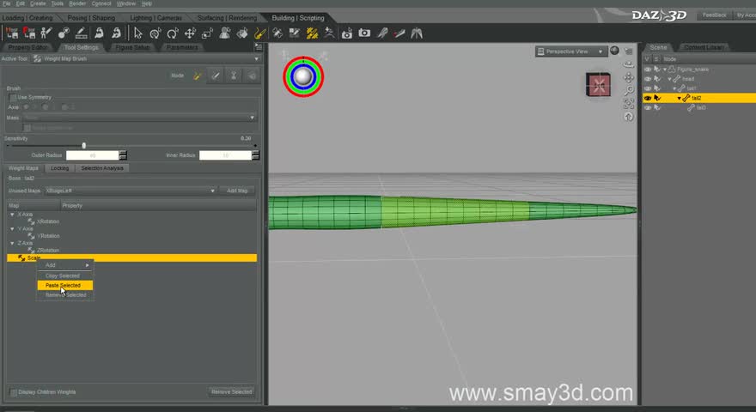Toggle selectable arrow for highlighted tail2 bone
This screenshot has height=412, width=756.
pyautogui.click(x=656, y=99)
